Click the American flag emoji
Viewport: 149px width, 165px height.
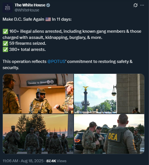(48, 19)
